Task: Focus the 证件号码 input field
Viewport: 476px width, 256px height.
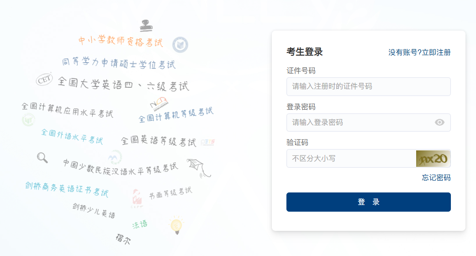Action: pyautogui.click(x=369, y=86)
